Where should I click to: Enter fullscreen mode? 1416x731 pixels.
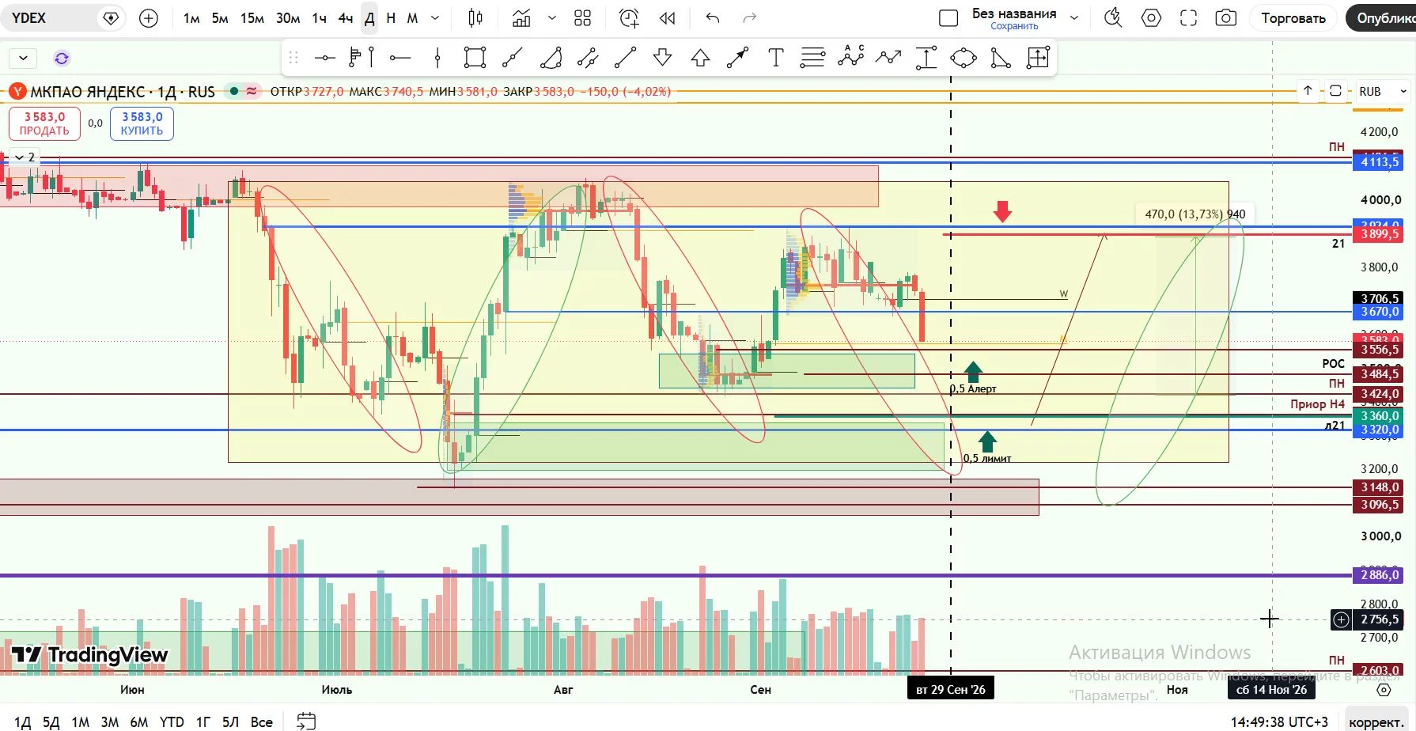pyautogui.click(x=1188, y=18)
